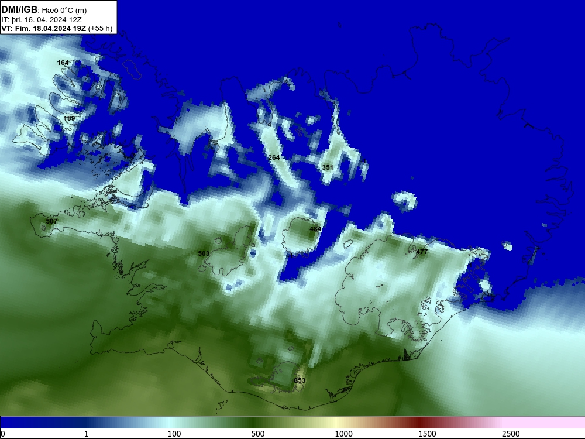Click the 264 height value on the map
Viewport: 585px width, 439px height.
coord(274,157)
